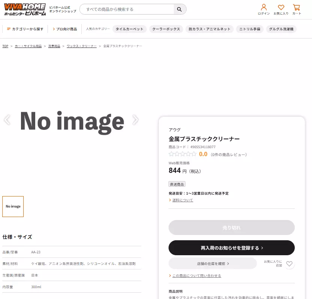Click the magnifying glass search icon
Screen dimensions: 312x299
pos(179,9)
